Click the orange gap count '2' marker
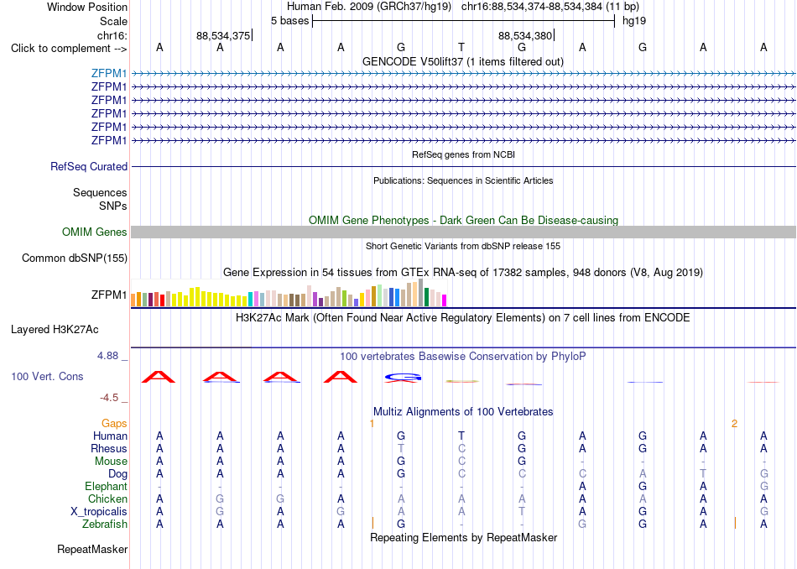797x569 pixels. 734,423
